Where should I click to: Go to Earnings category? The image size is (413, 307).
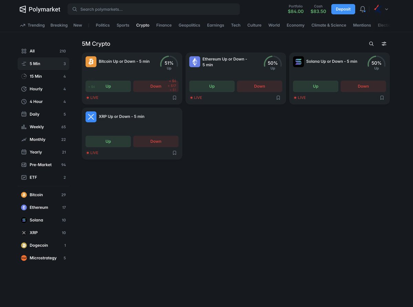point(215,25)
